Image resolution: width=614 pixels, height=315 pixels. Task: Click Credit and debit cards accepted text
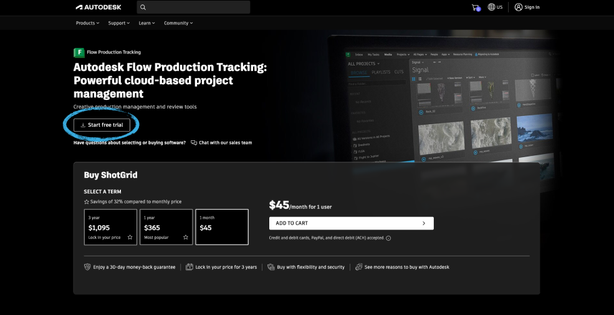(327, 238)
